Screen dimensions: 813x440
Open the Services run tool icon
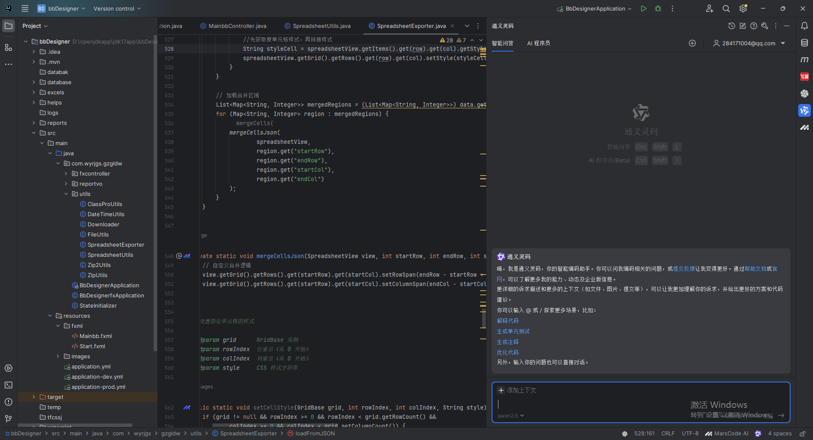8,368
